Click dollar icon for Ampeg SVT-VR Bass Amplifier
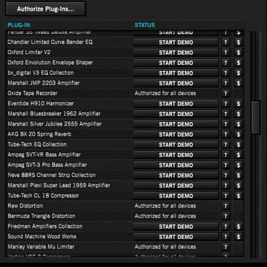Screen dimensions: 267x267 tap(238, 155)
